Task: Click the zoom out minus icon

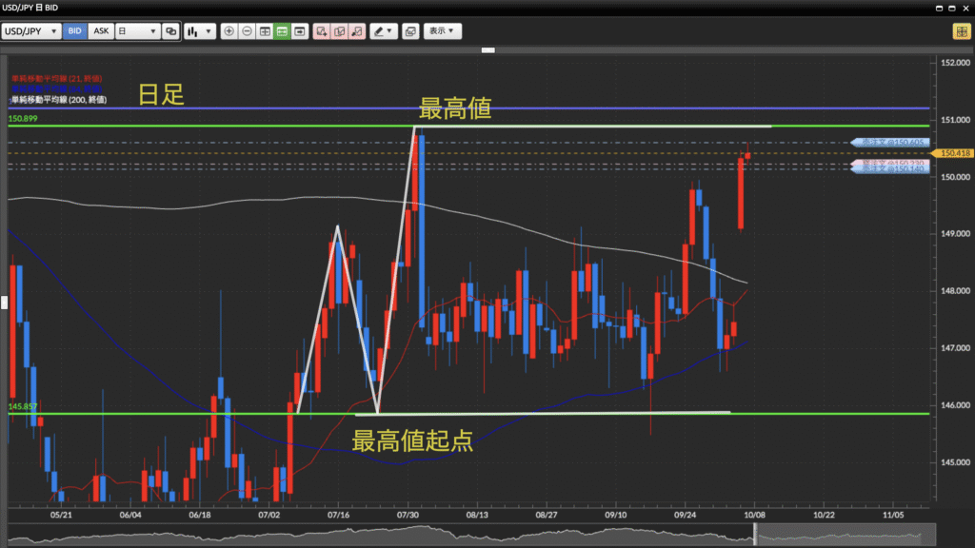Action: (247, 31)
